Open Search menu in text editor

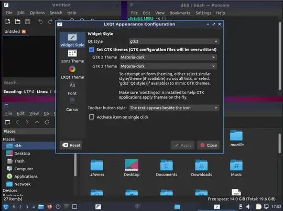pos(56,13)
